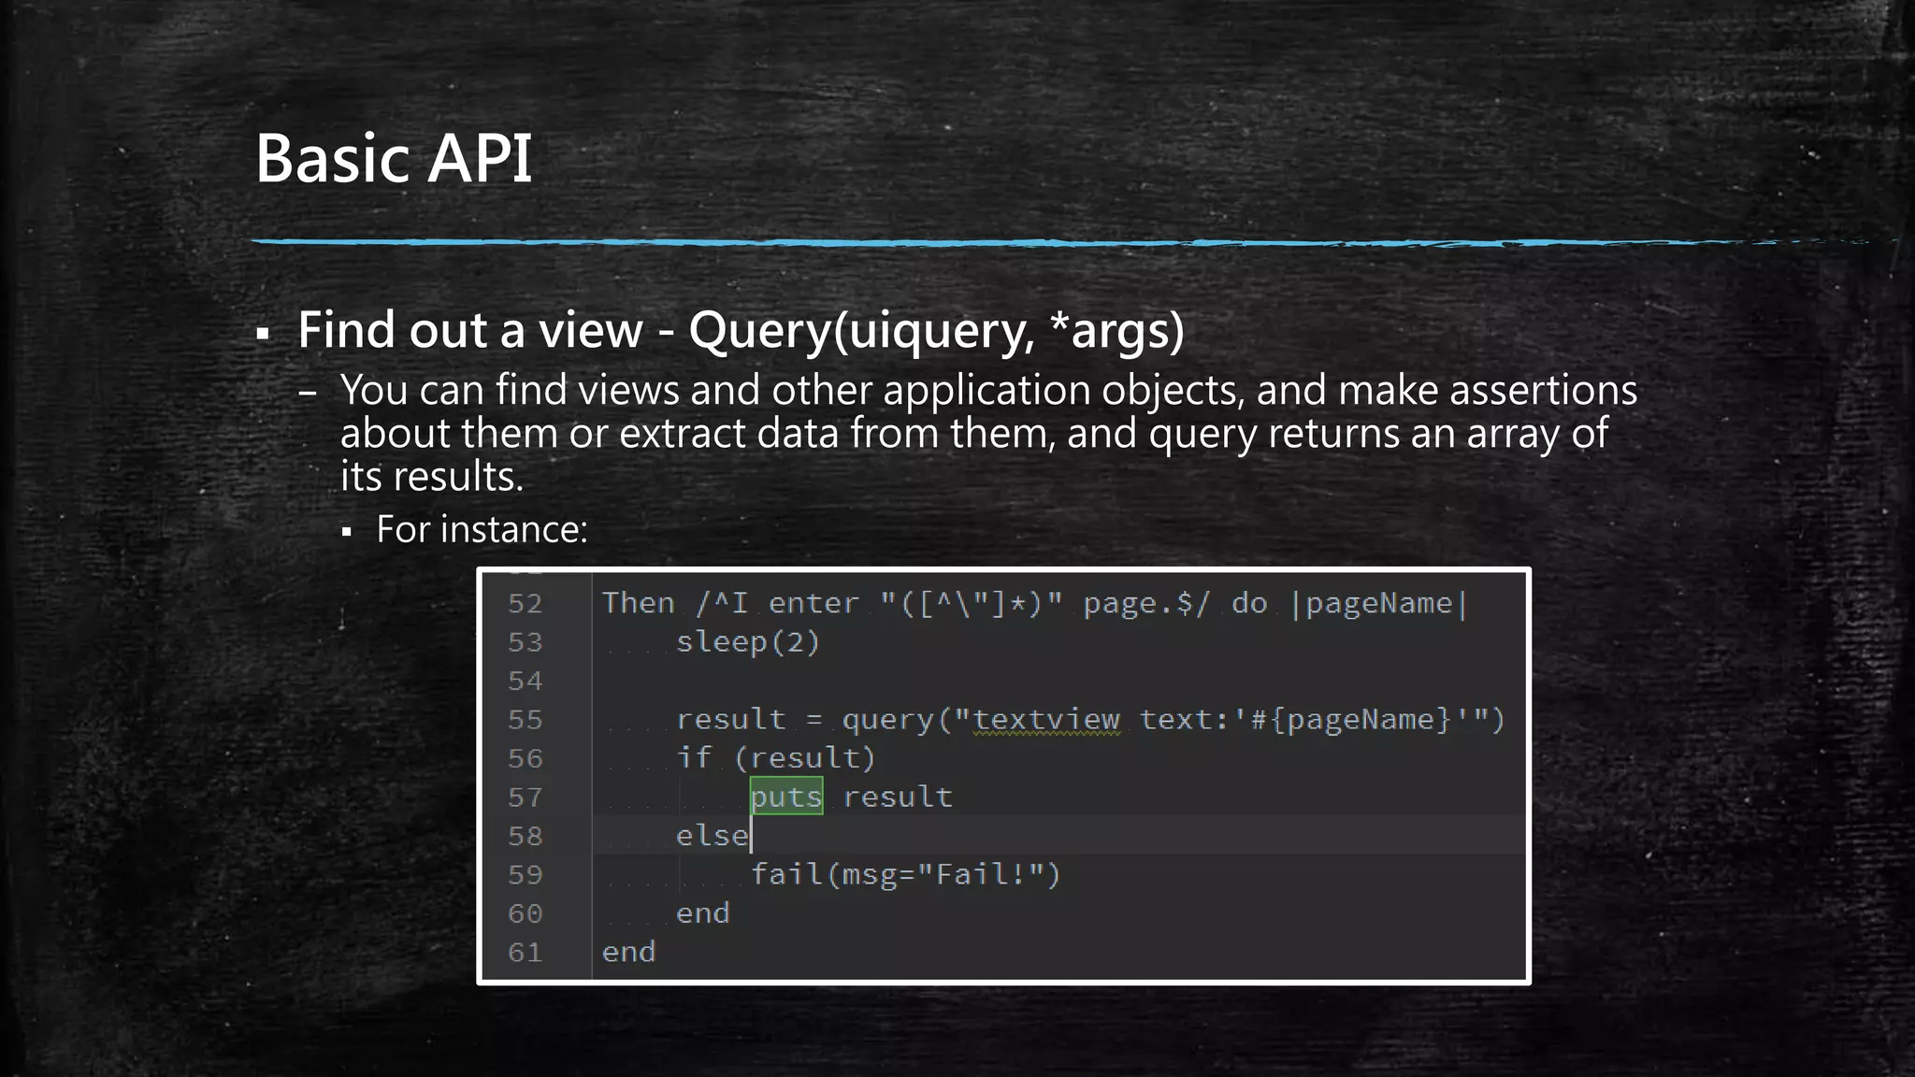Click the underlined 'textview' word in code
This screenshot has width=1915, height=1077.
[x=1046, y=720]
